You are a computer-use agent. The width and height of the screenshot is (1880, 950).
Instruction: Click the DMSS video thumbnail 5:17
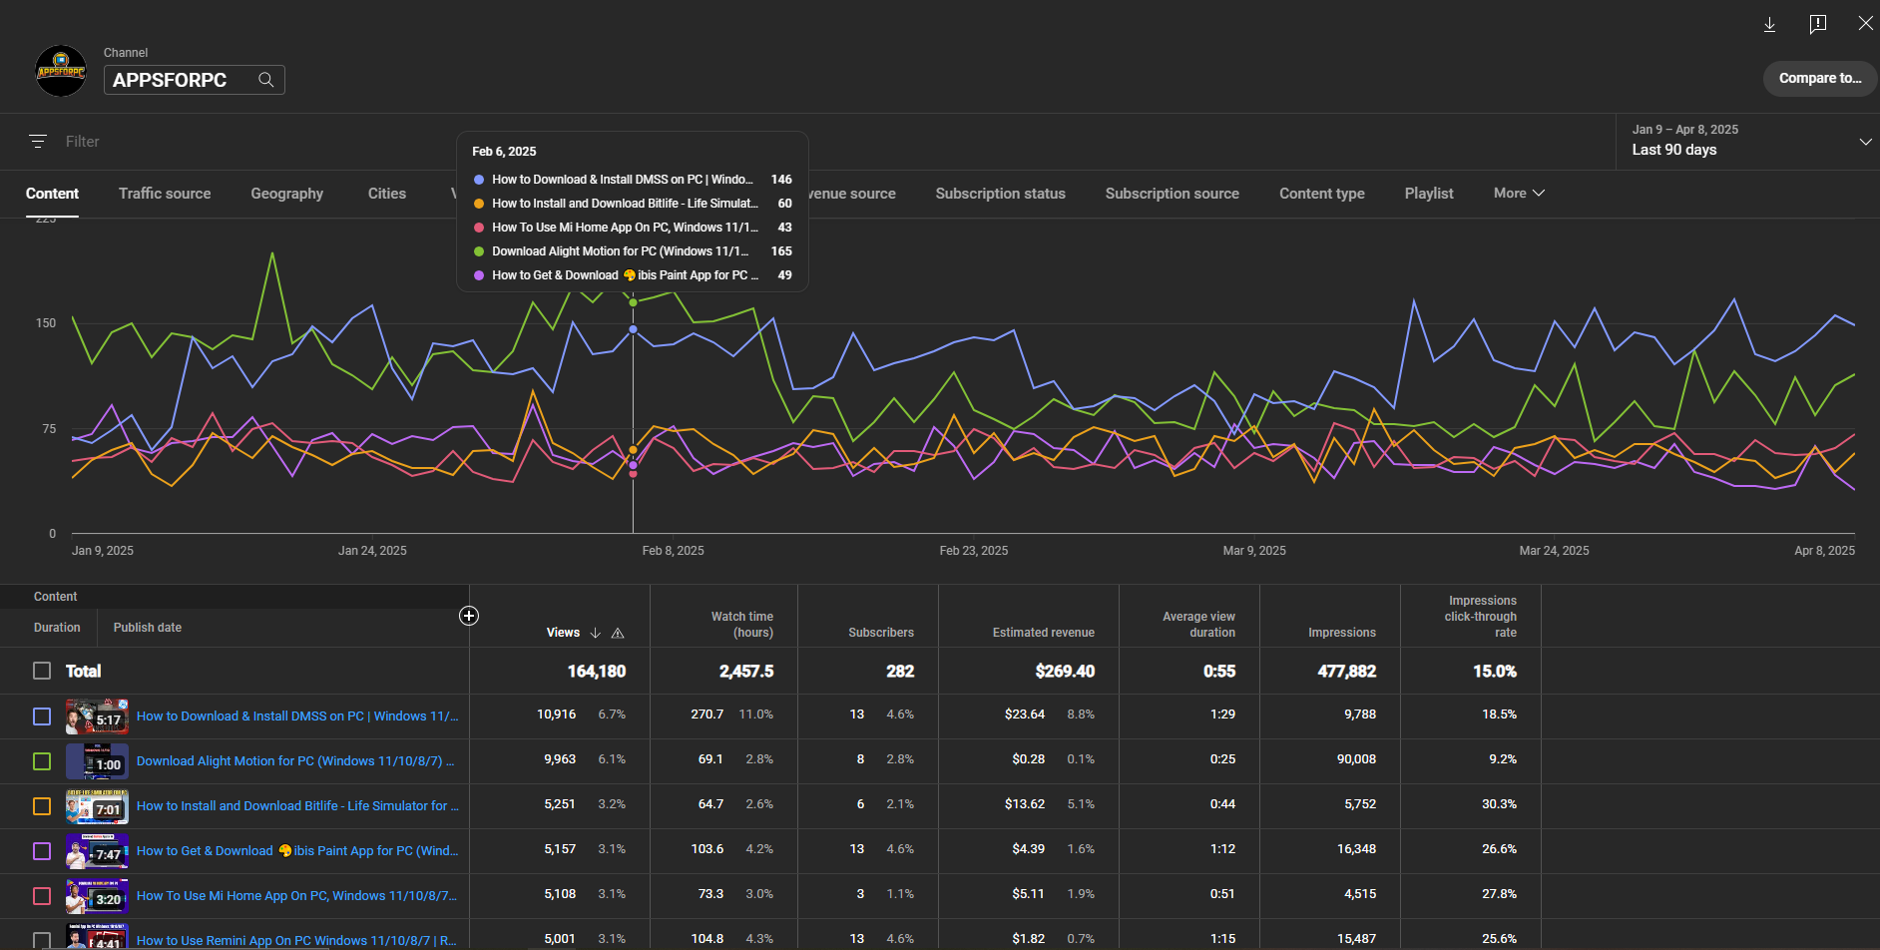tap(97, 716)
